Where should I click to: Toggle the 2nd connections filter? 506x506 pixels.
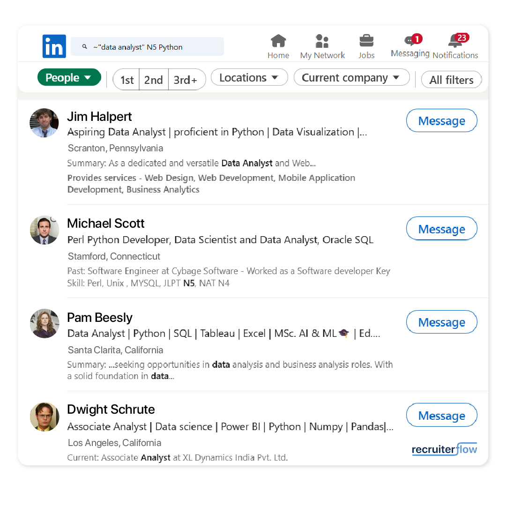click(153, 80)
